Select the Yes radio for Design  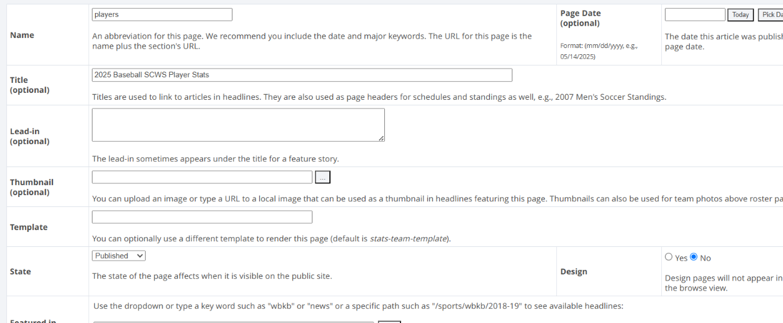click(669, 257)
